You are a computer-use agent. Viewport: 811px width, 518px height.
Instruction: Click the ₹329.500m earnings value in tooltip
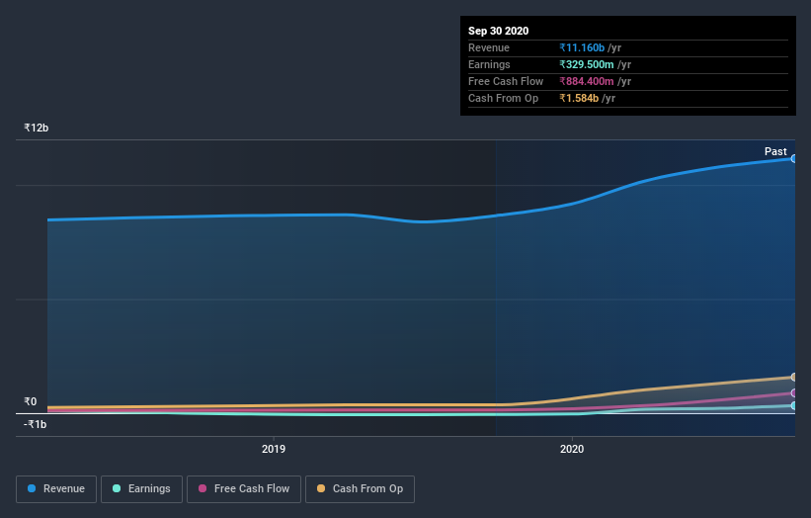[x=586, y=64]
